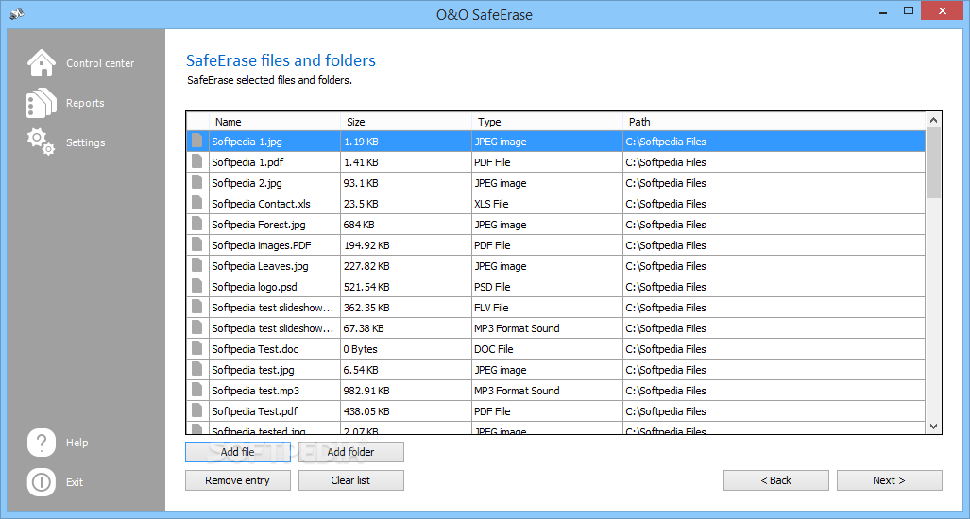Viewport: 970px width, 519px height.
Task: Go to Control center label
Action: point(100,63)
